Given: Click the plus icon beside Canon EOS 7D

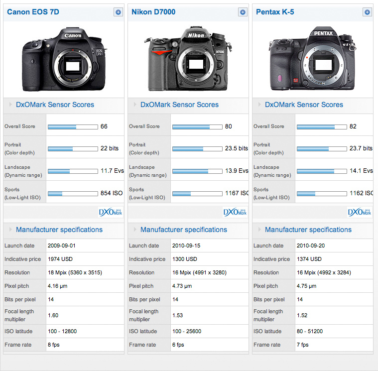Looking at the screenshot, I should pos(118,12).
